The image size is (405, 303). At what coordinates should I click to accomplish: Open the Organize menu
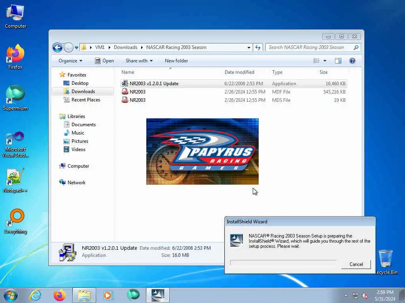pos(70,61)
